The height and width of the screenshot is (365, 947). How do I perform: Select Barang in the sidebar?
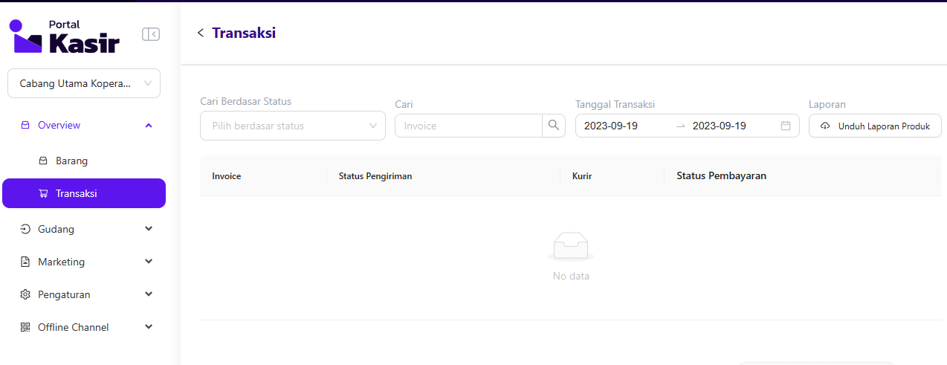pos(72,161)
